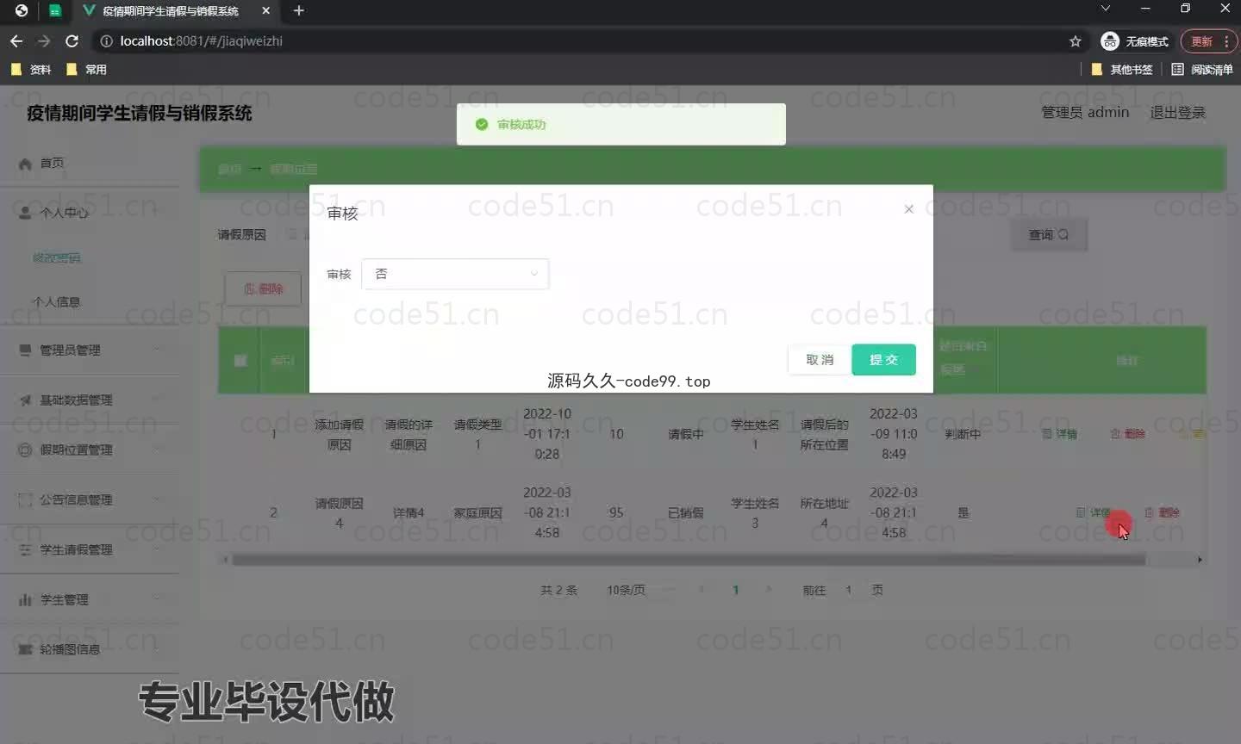Screen dimensions: 1241x744
Task: Click the browser forward arrow
Action: click(x=44, y=40)
